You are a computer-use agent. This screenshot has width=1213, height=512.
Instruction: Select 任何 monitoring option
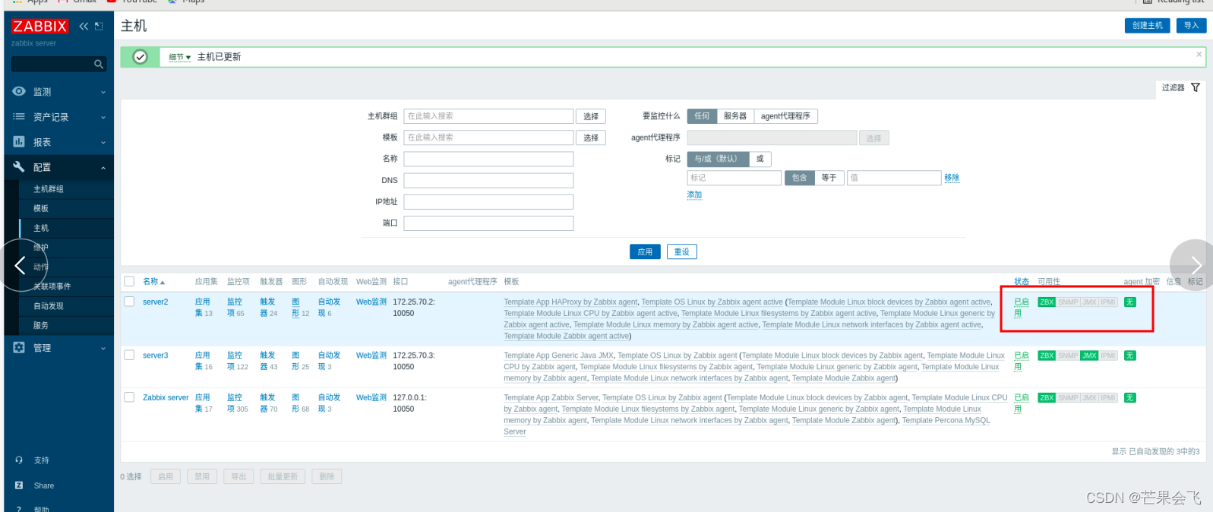(702, 116)
